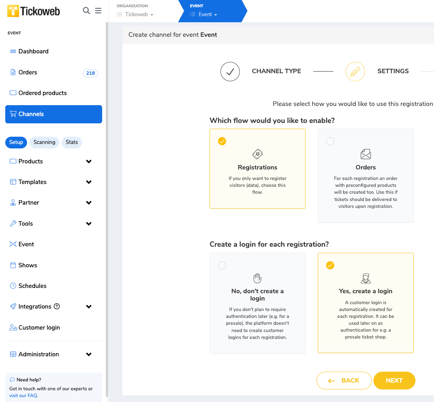Screen dimensions: 434x402
Task: Click the Shows calendar icon
Action: (13, 265)
